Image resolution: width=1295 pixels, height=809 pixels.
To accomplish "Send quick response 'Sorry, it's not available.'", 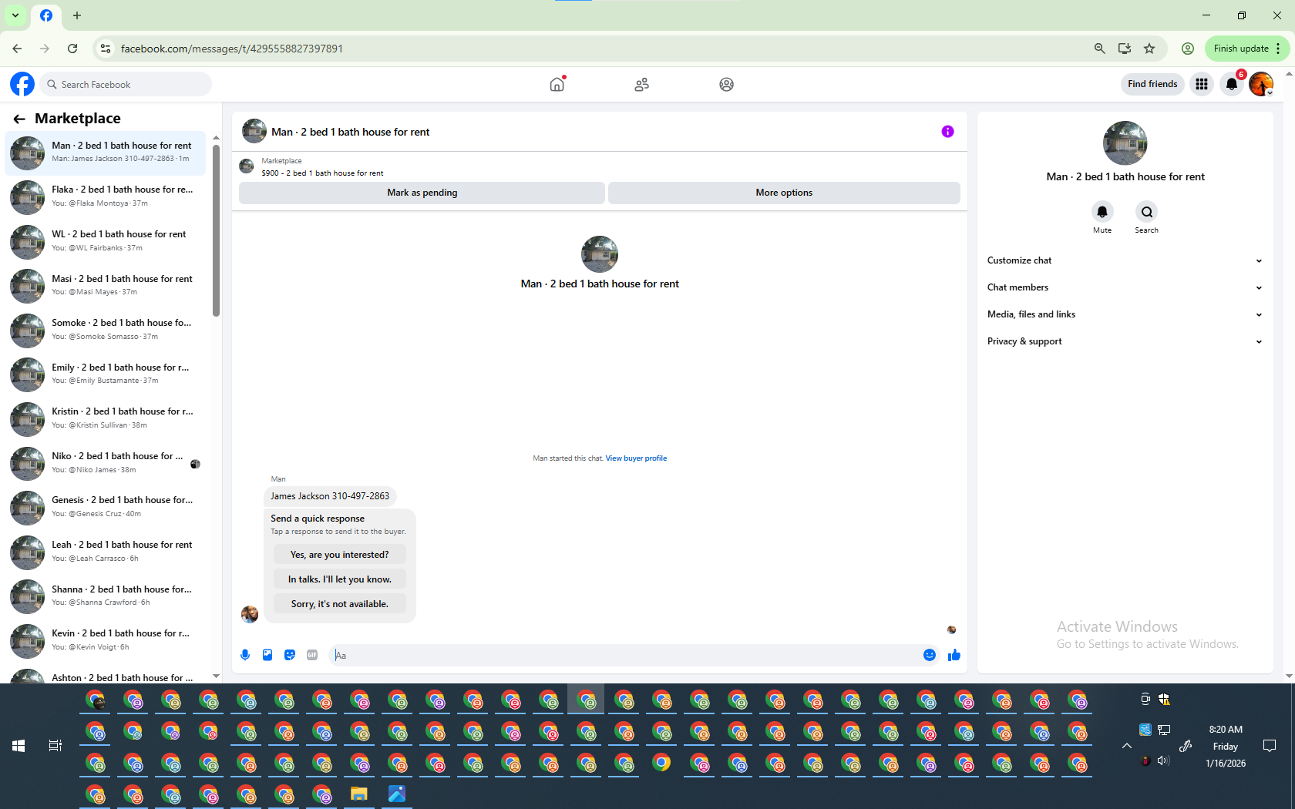I will click(339, 604).
